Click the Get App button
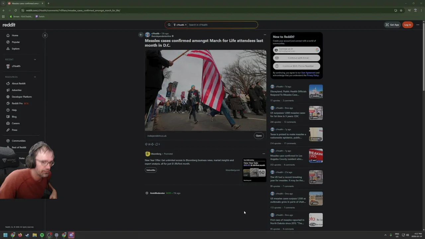This screenshot has height=239, width=425. [392, 25]
